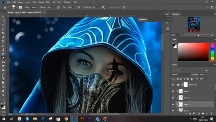The width and height of the screenshot is (216, 122).
Task: Open the Window menu
Action: (x=67, y=2)
